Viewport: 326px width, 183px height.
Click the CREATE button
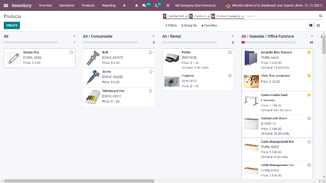pos(12,26)
